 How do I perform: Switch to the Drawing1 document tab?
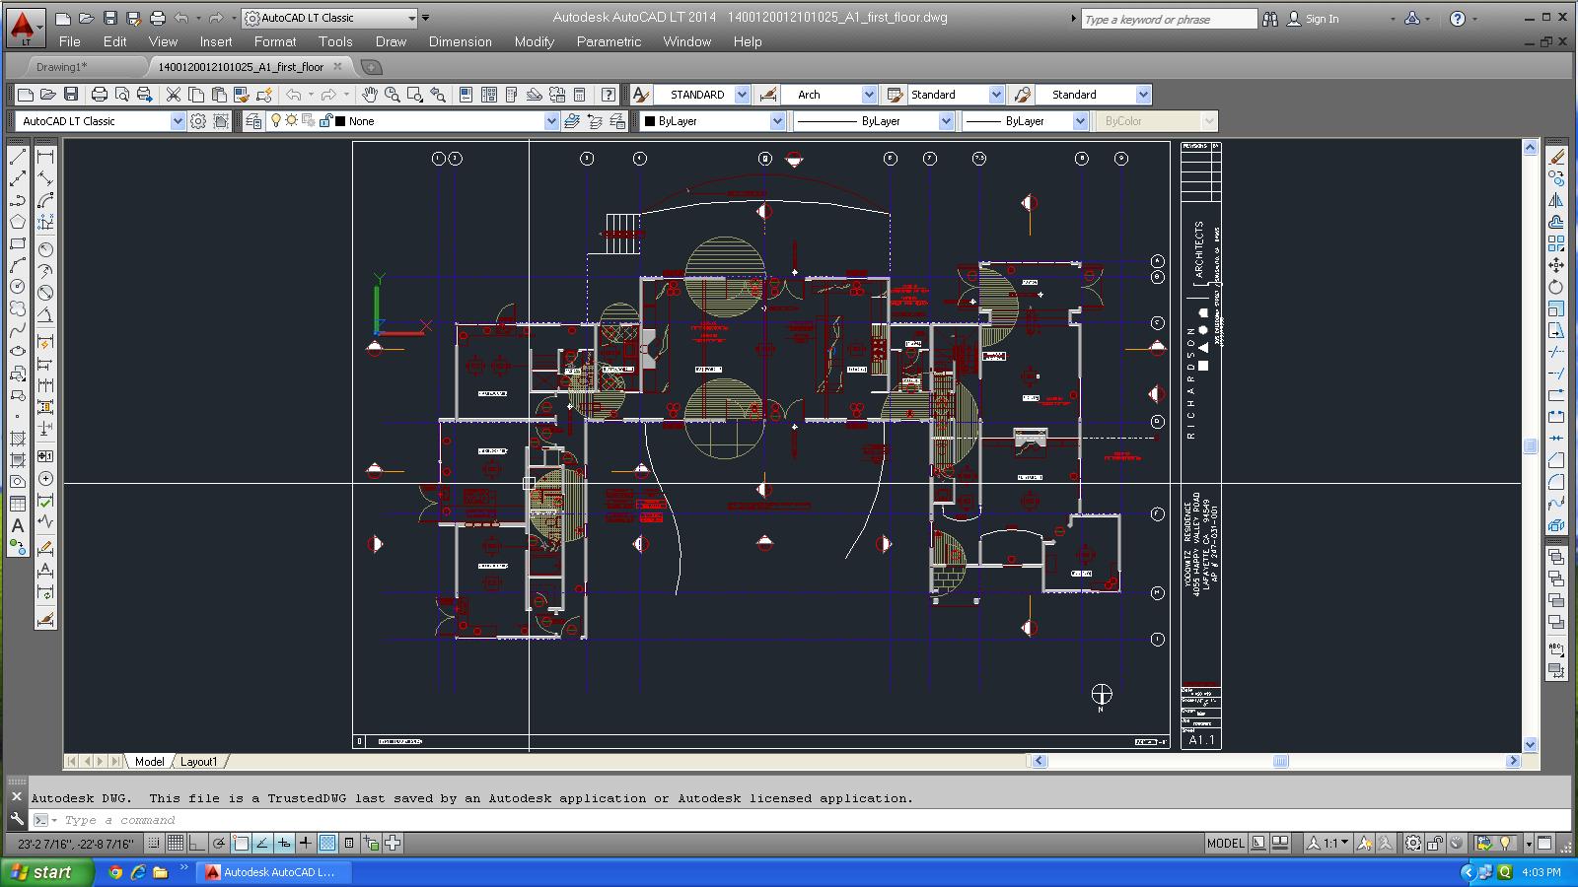pos(61,67)
